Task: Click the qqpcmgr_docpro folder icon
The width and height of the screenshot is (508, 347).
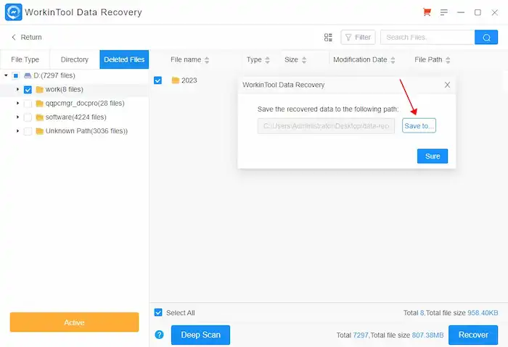Action: (39, 104)
